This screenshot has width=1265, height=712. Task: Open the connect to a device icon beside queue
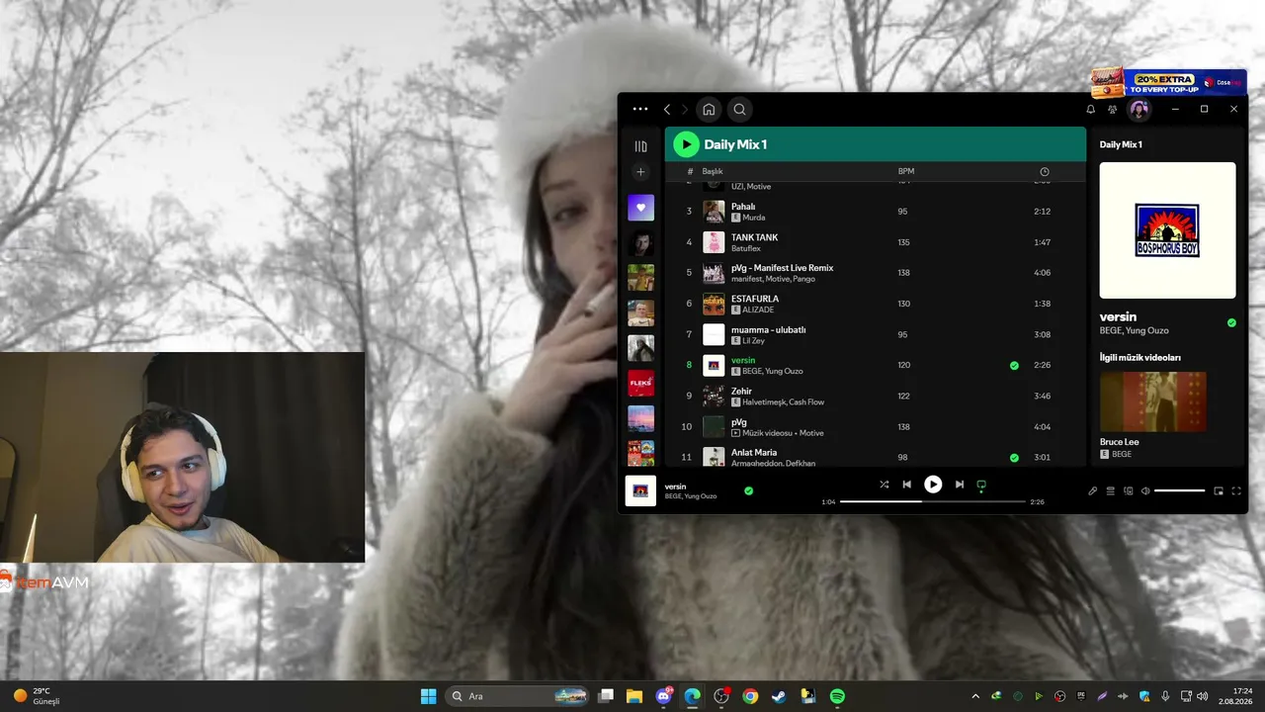tap(1129, 490)
